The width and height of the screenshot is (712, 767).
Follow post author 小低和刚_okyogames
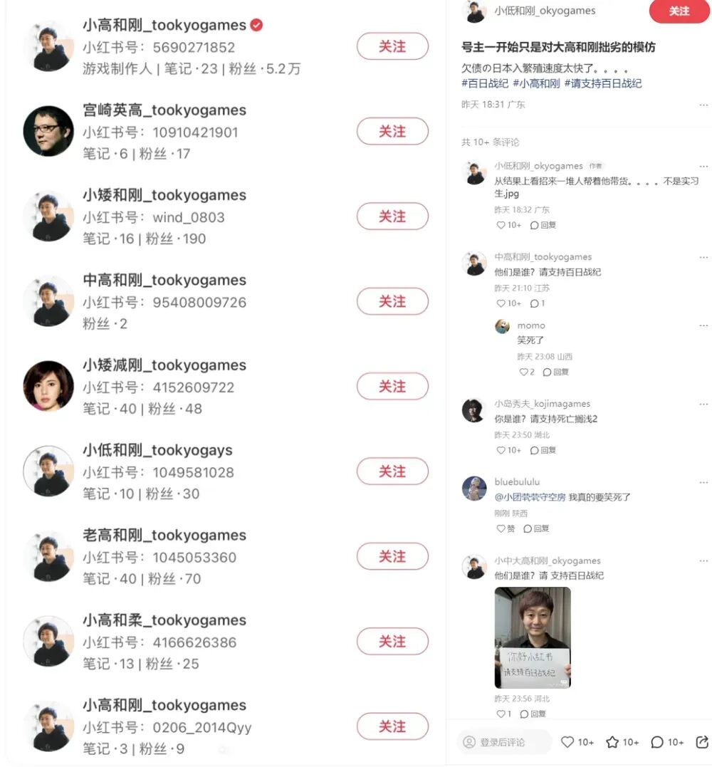click(679, 11)
